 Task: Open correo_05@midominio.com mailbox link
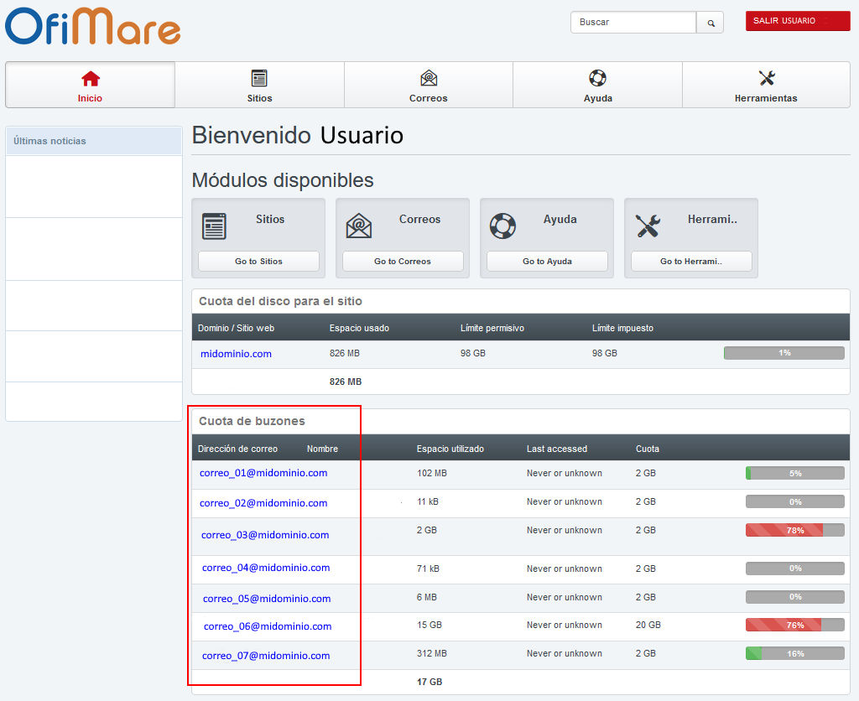click(x=267, y=600)
